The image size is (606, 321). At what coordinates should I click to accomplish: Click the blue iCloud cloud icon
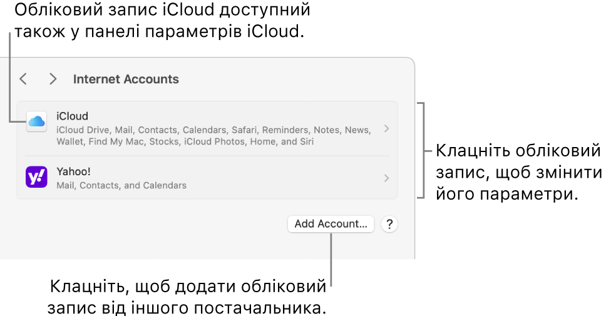point(37,121)
